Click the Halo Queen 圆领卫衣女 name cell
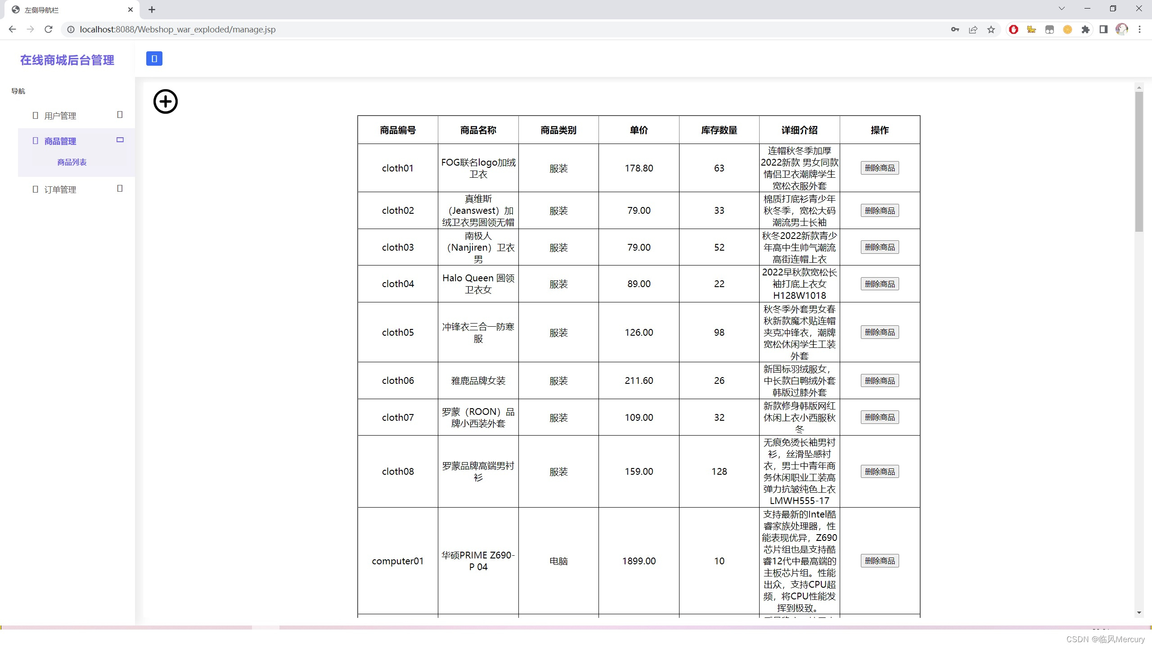 [x=478, y=284]
